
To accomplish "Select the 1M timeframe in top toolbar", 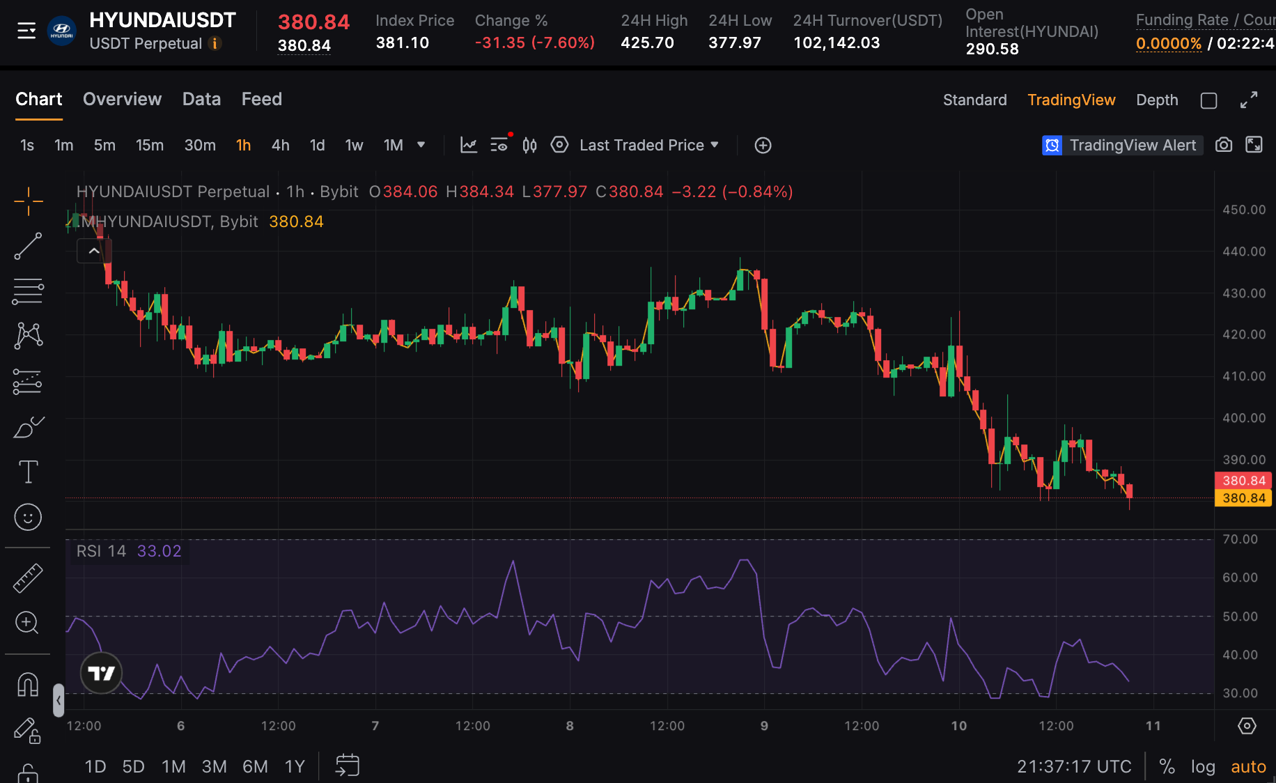I will click(394, 145).
